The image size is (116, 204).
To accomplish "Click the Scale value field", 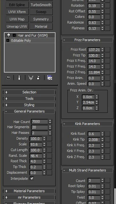I will 36,144.
